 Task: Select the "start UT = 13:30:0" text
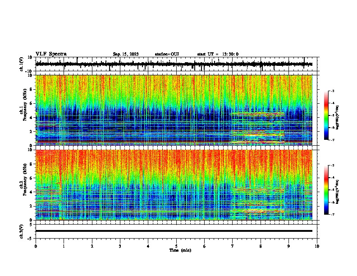218,54
